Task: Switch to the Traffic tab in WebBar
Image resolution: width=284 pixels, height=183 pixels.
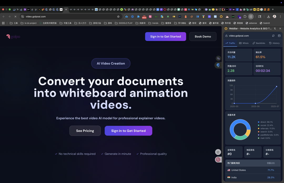Action: tap(230, 43)
